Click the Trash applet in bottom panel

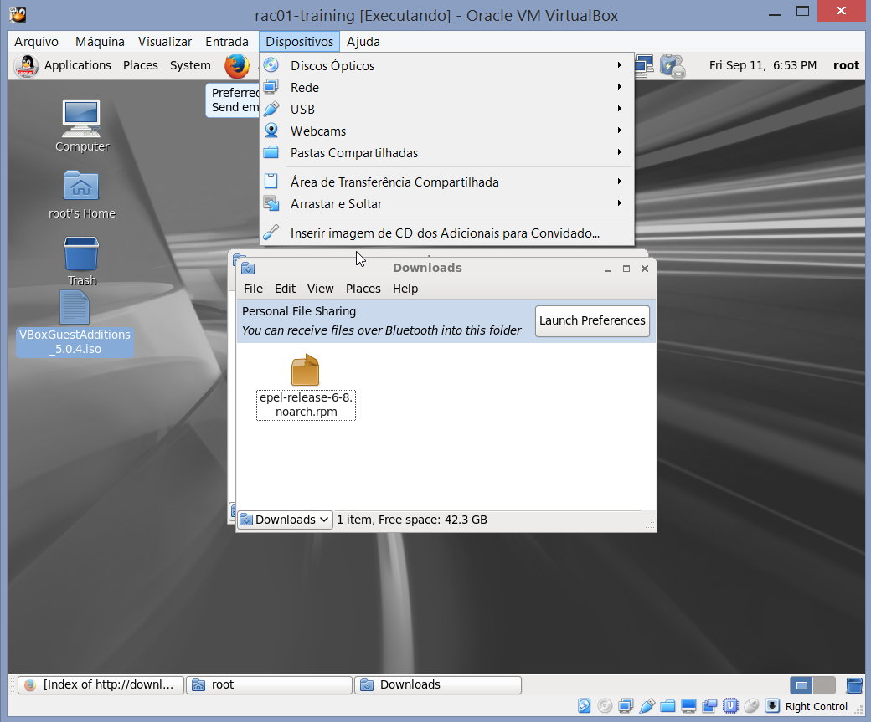tap(854, 685)
